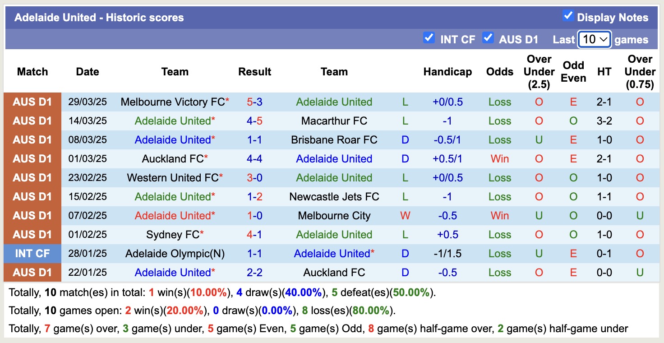Click the Odds column header
664x343 pixels.
499,71
